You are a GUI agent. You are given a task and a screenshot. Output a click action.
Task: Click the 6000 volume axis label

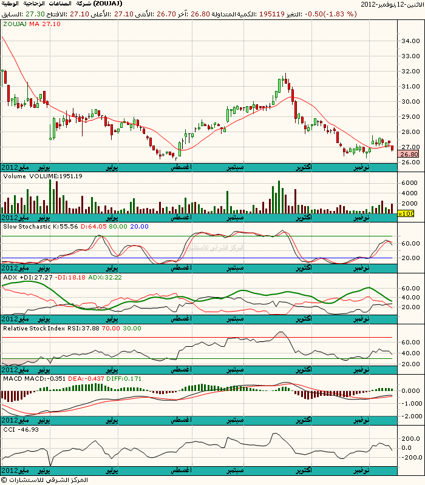coord(409,183)
